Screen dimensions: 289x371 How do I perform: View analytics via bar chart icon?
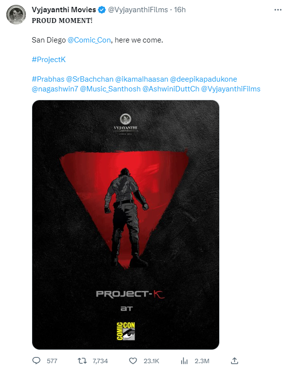coord(184,361)
